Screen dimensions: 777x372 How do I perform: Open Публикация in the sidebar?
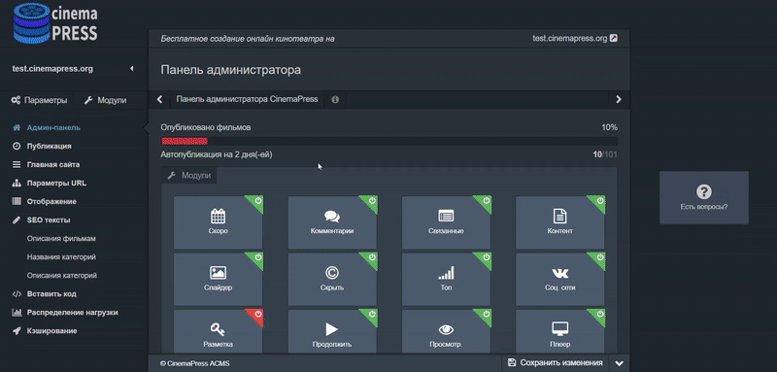(42, 146)
